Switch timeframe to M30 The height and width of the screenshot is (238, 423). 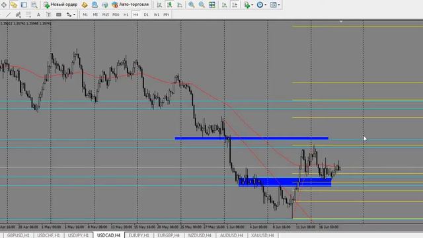click(x=116, y=15)
